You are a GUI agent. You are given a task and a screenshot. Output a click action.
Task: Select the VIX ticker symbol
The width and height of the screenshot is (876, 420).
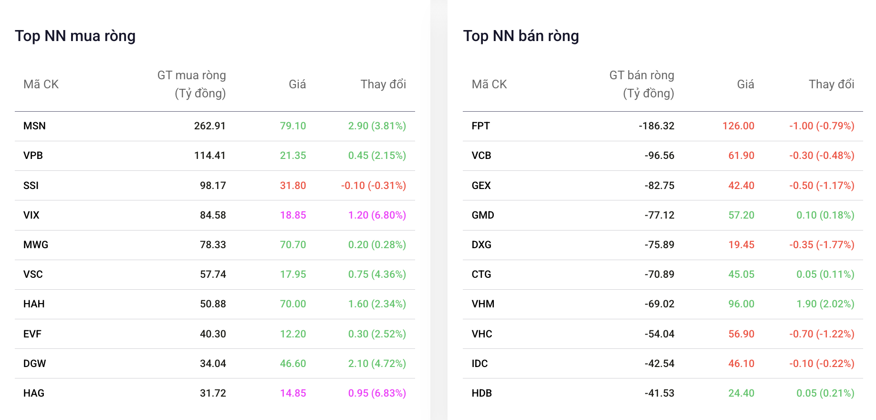pos(31,215)
